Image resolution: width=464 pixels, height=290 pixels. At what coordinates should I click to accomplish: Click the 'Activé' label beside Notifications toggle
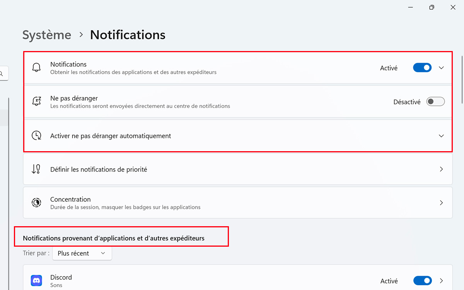(389, 68)
